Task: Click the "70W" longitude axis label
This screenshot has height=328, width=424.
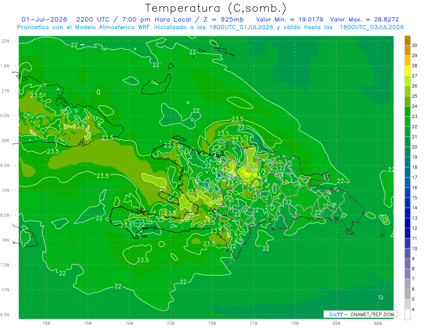Action: pos(295,323)
